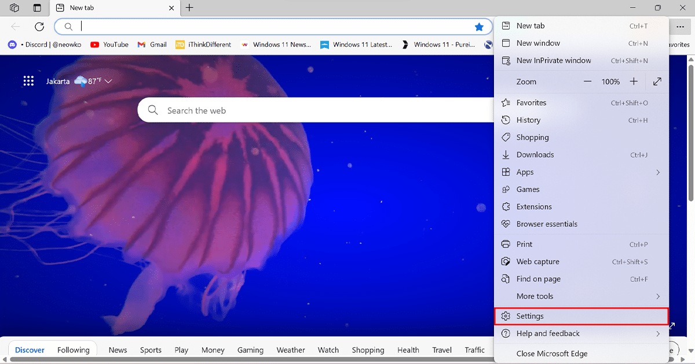Select Browser essentials from menu
Image resolution: width=695 pixels, height=364 pixels.
click(x=547, y=224)
